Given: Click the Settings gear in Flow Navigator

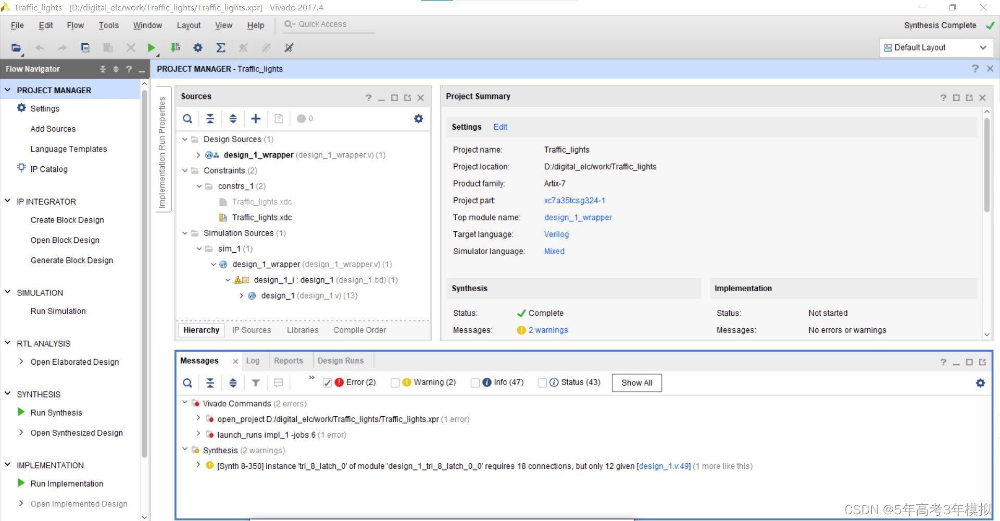Looking at the screenshot, I should (x=21, y=108).
